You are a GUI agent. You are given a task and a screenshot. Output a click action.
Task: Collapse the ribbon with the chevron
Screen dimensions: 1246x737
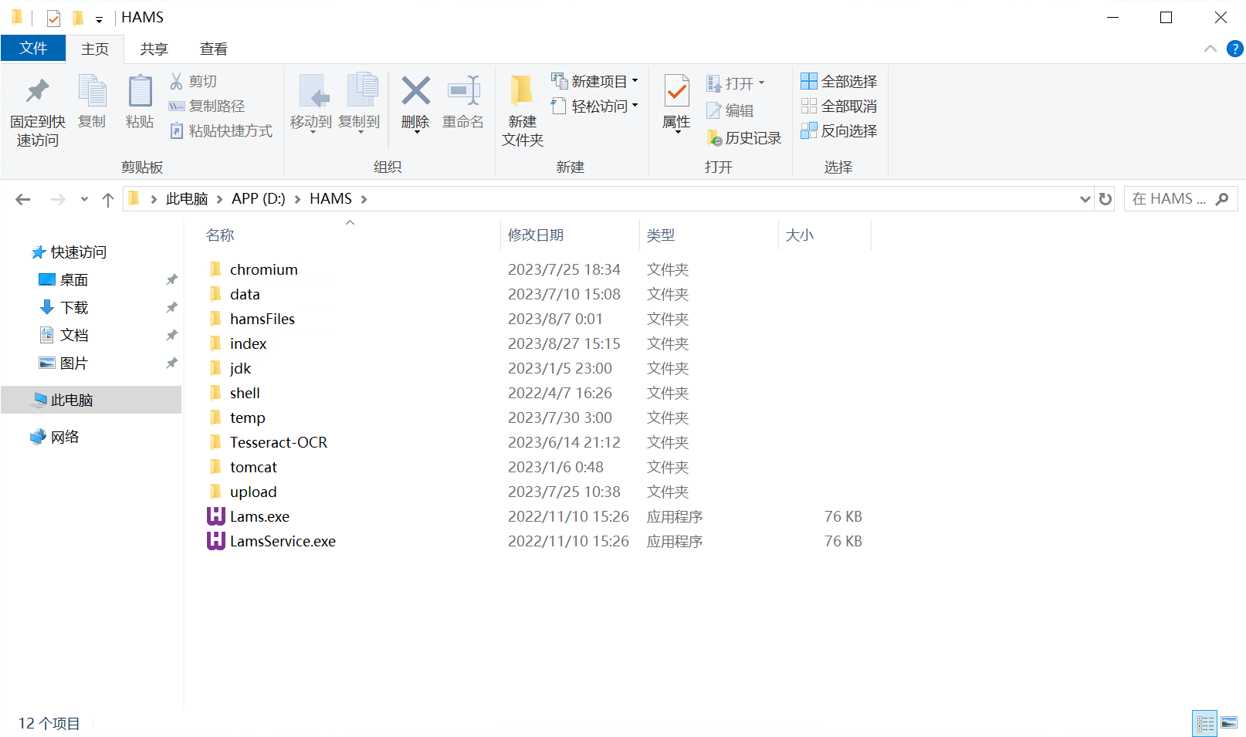tap(1210, 49)
